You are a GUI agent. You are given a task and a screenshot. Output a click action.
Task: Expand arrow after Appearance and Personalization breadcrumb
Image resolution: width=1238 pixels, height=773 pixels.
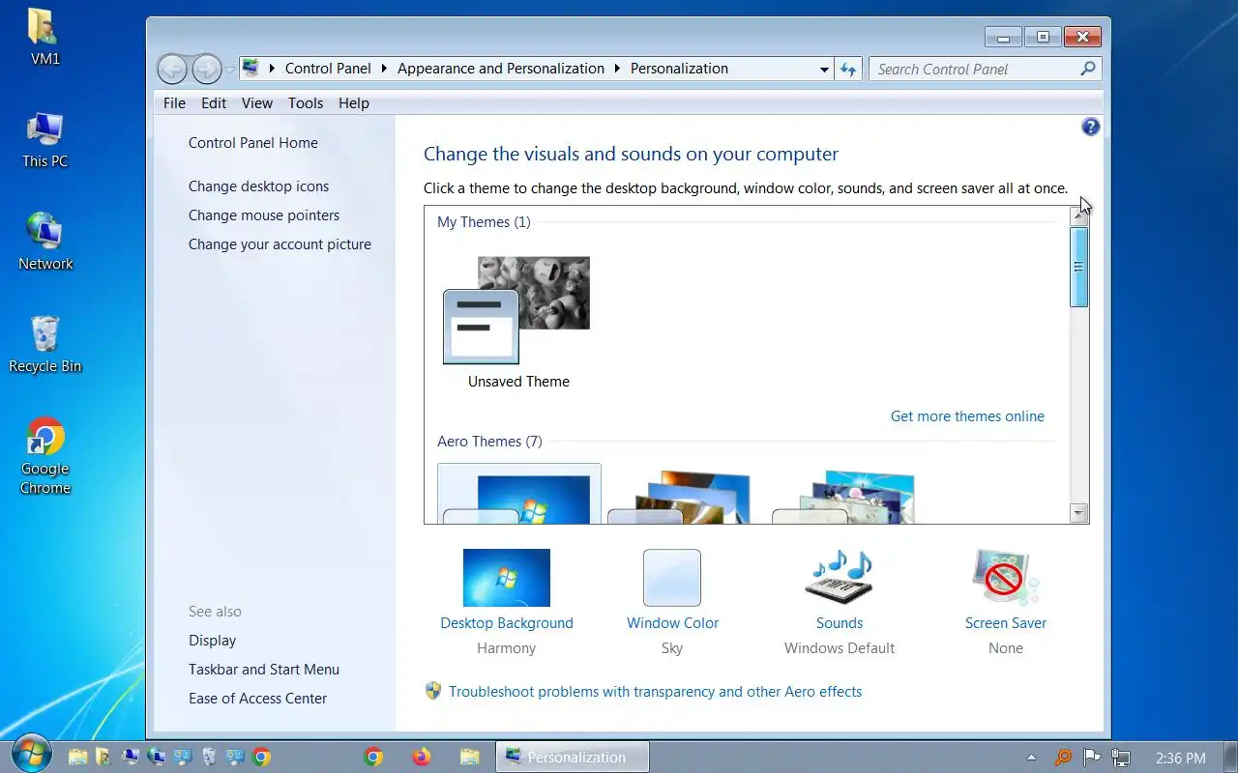coord(617,69)
